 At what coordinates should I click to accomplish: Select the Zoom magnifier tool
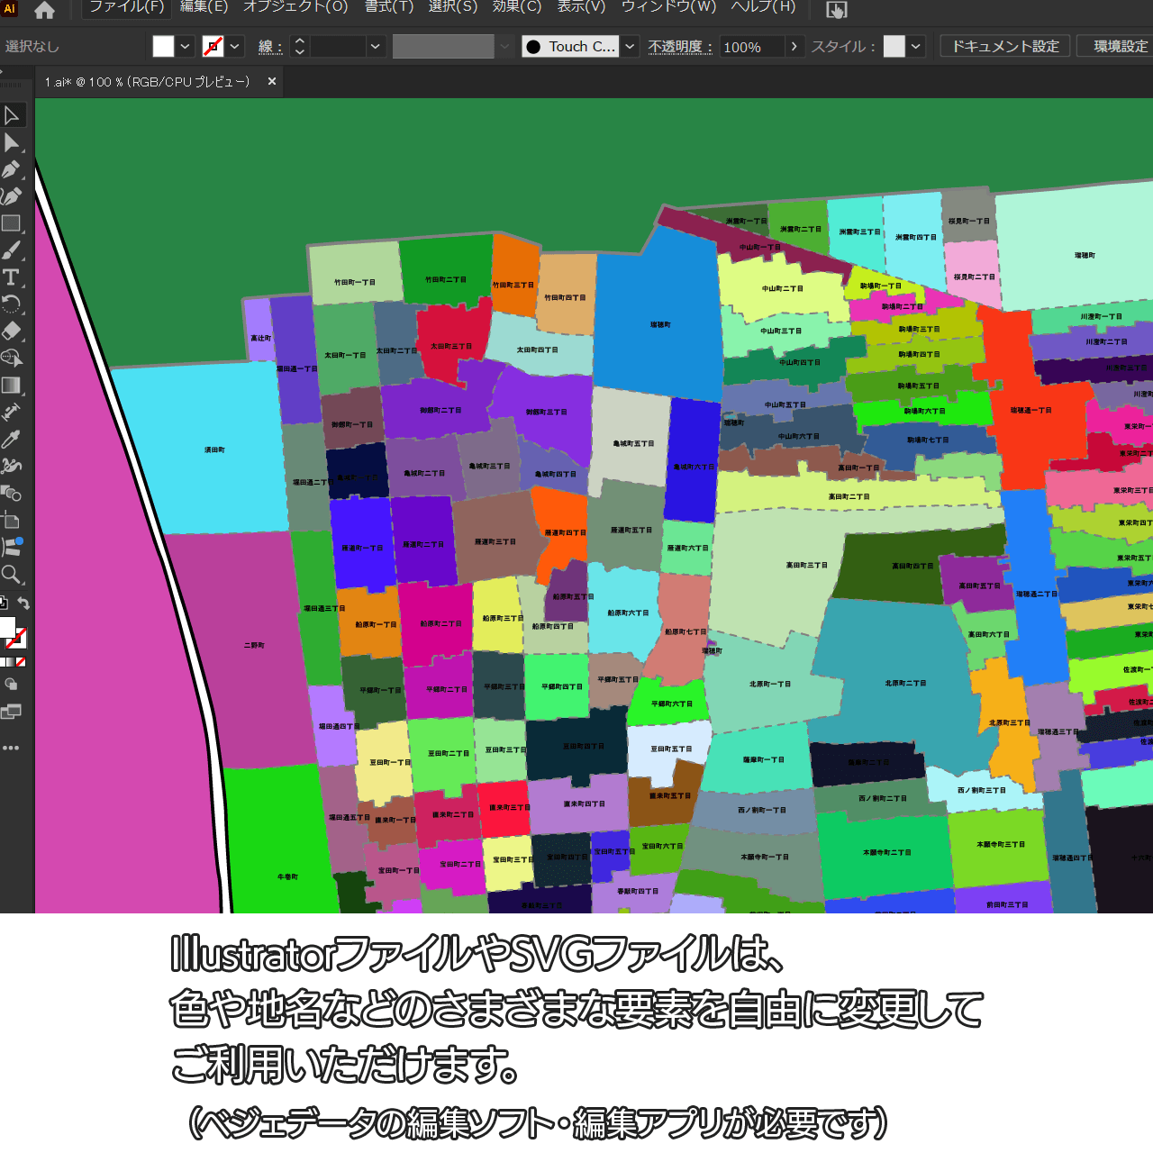point(12,574)
